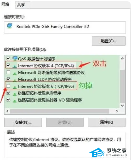Click the list's scroll down arrow
131x160 pixels.
coord(122,106)
